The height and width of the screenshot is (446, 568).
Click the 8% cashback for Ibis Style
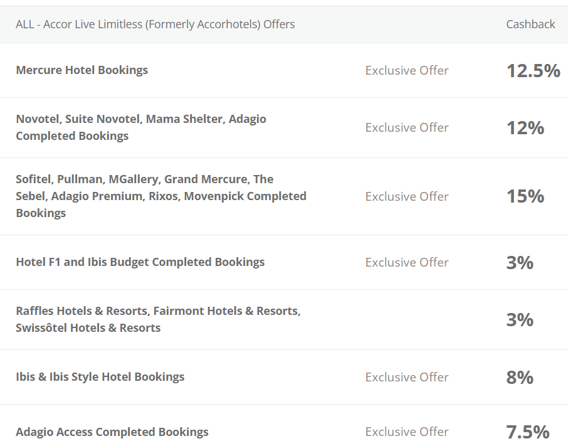tap(520, 377)
